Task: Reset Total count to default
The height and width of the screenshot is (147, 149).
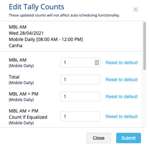Action: [122, 80]
